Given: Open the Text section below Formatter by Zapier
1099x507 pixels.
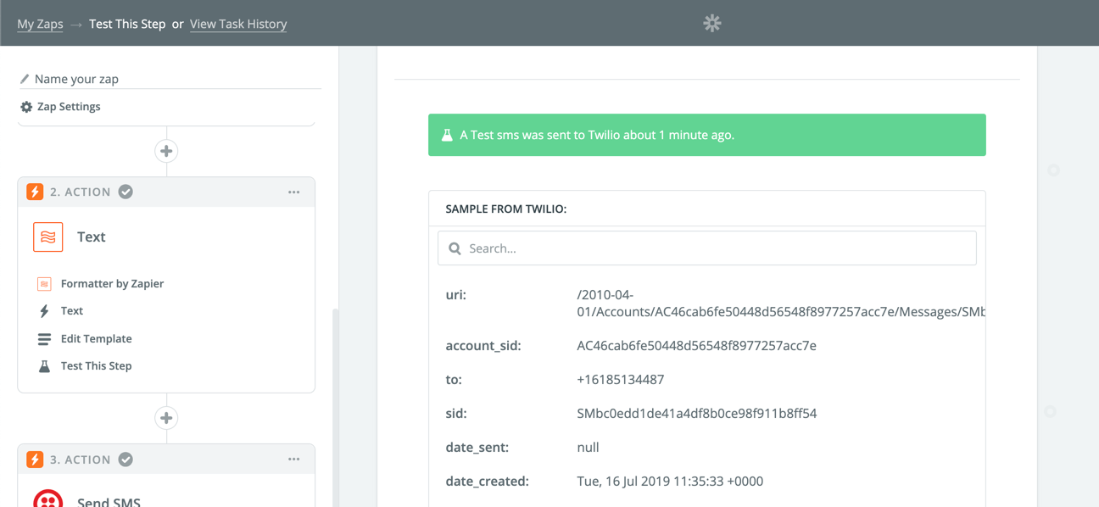Looking at the screenshot, I should pyautogui.click(x=72, y=311).
